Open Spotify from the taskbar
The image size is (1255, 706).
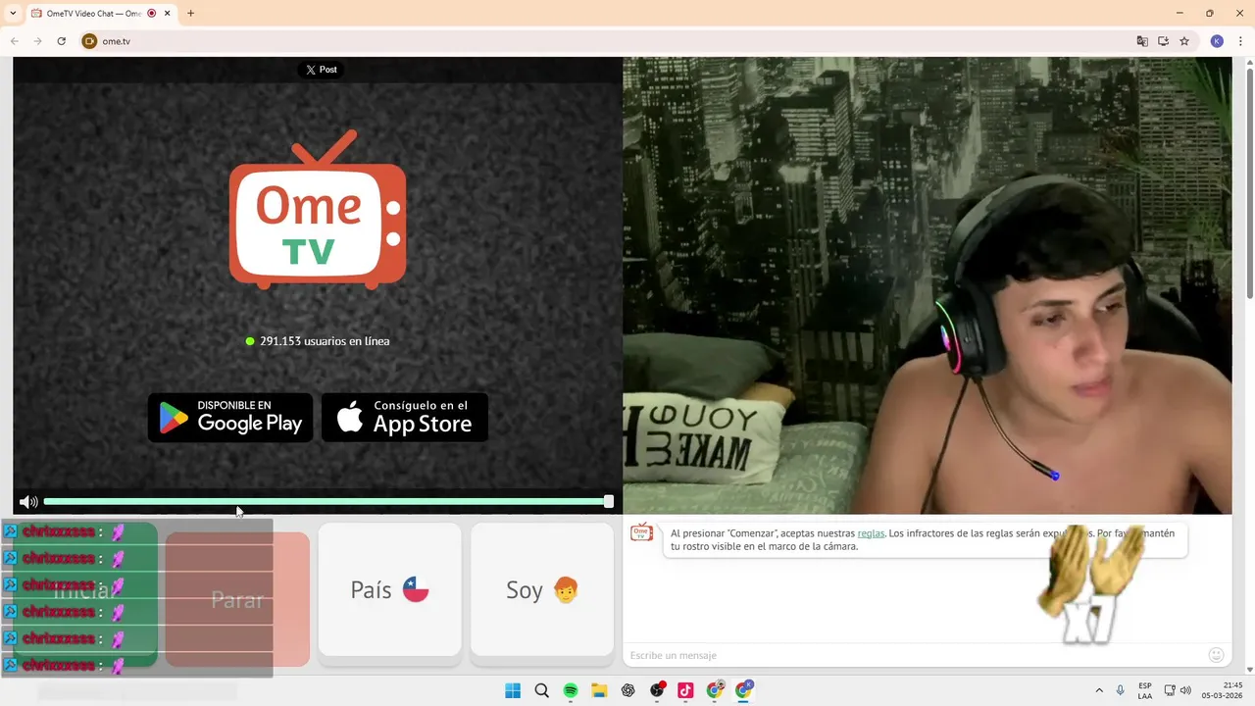pos(571,690)
